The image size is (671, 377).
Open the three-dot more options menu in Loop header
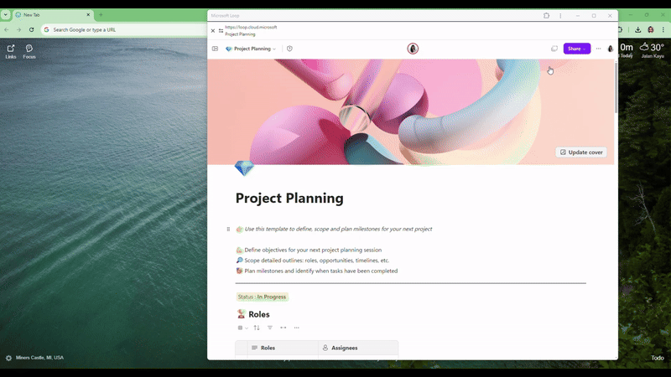point(598,49)
